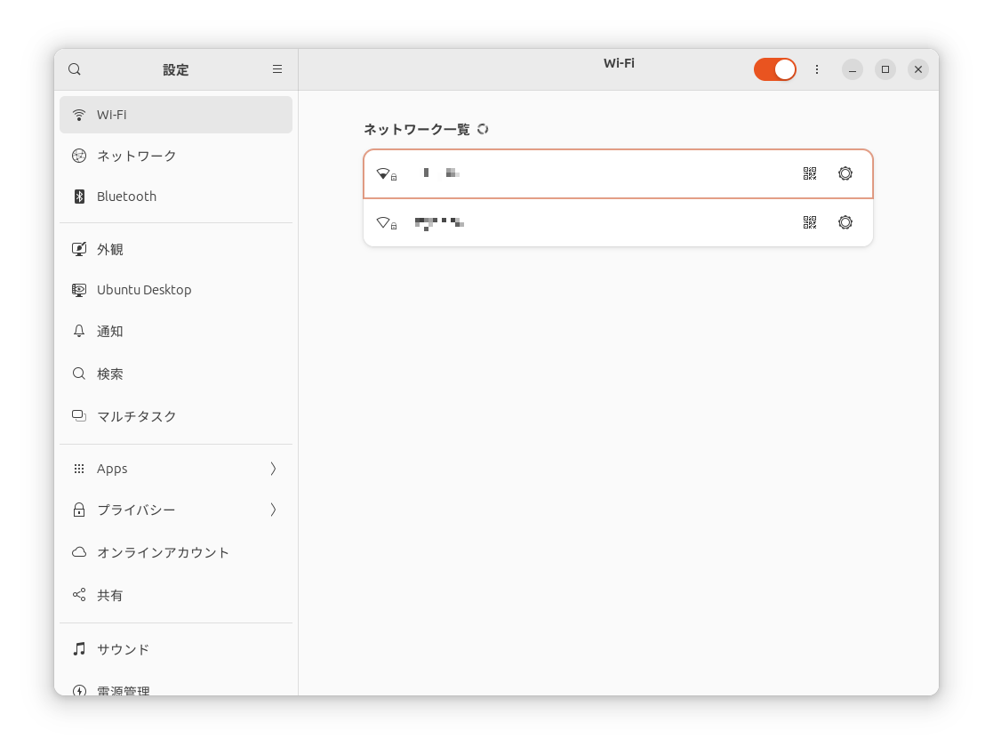
Task: Click the サウンド music note icon
Action: coord(79,648)
